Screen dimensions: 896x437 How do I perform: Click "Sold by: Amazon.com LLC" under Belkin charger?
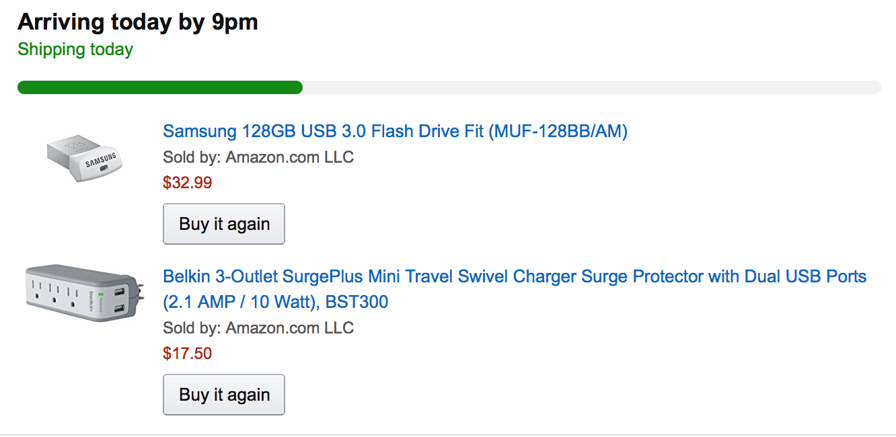258,328
